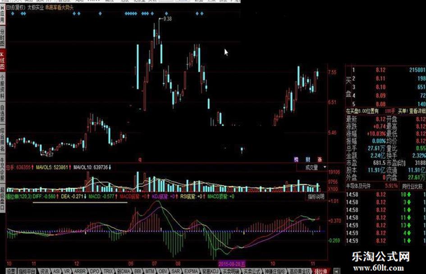Select the ARBR indicator tab

click(80, 271)
